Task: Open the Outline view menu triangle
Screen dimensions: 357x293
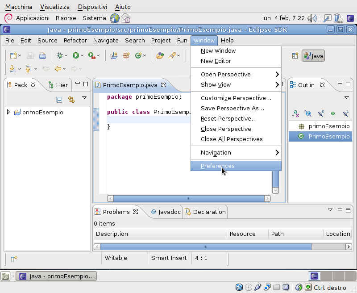Action: [347, 97]
